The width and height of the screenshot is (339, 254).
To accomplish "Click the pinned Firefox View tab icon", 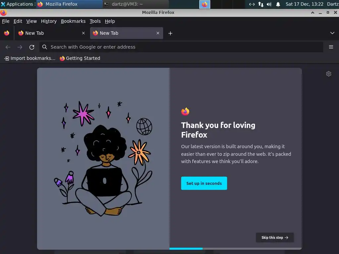I will (x=7, y=33).
